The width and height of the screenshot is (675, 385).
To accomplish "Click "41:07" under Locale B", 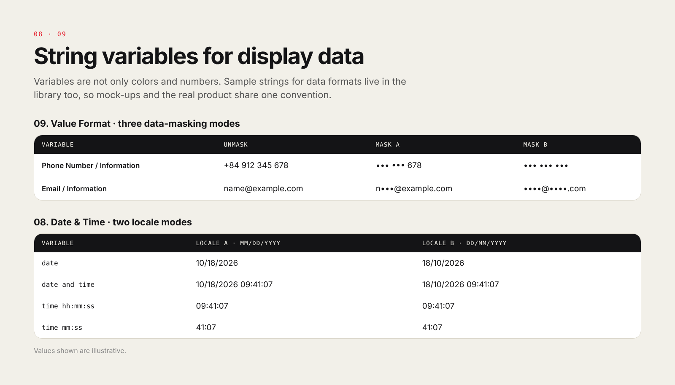I will pos(432,327).
